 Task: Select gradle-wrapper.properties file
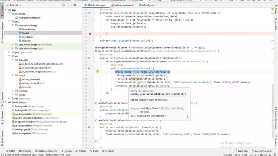(36, 118)
